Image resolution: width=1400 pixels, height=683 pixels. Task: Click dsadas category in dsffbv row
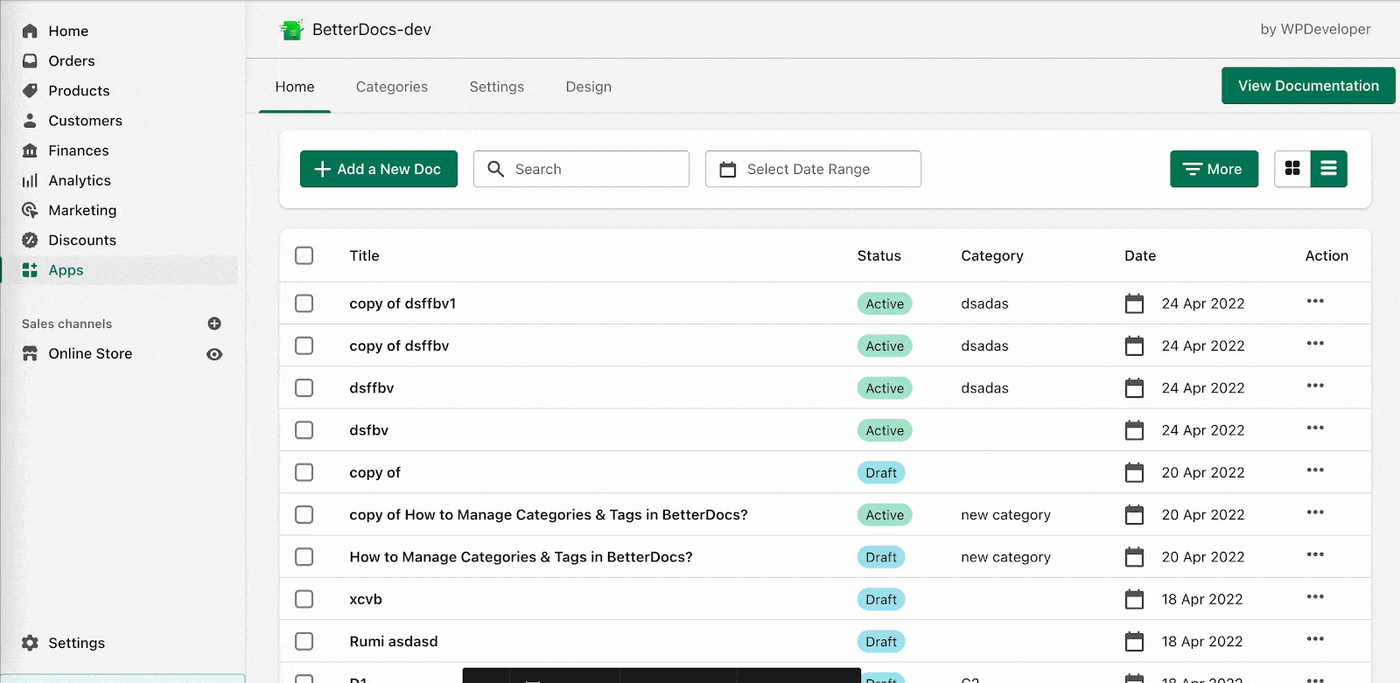point(984,387)
